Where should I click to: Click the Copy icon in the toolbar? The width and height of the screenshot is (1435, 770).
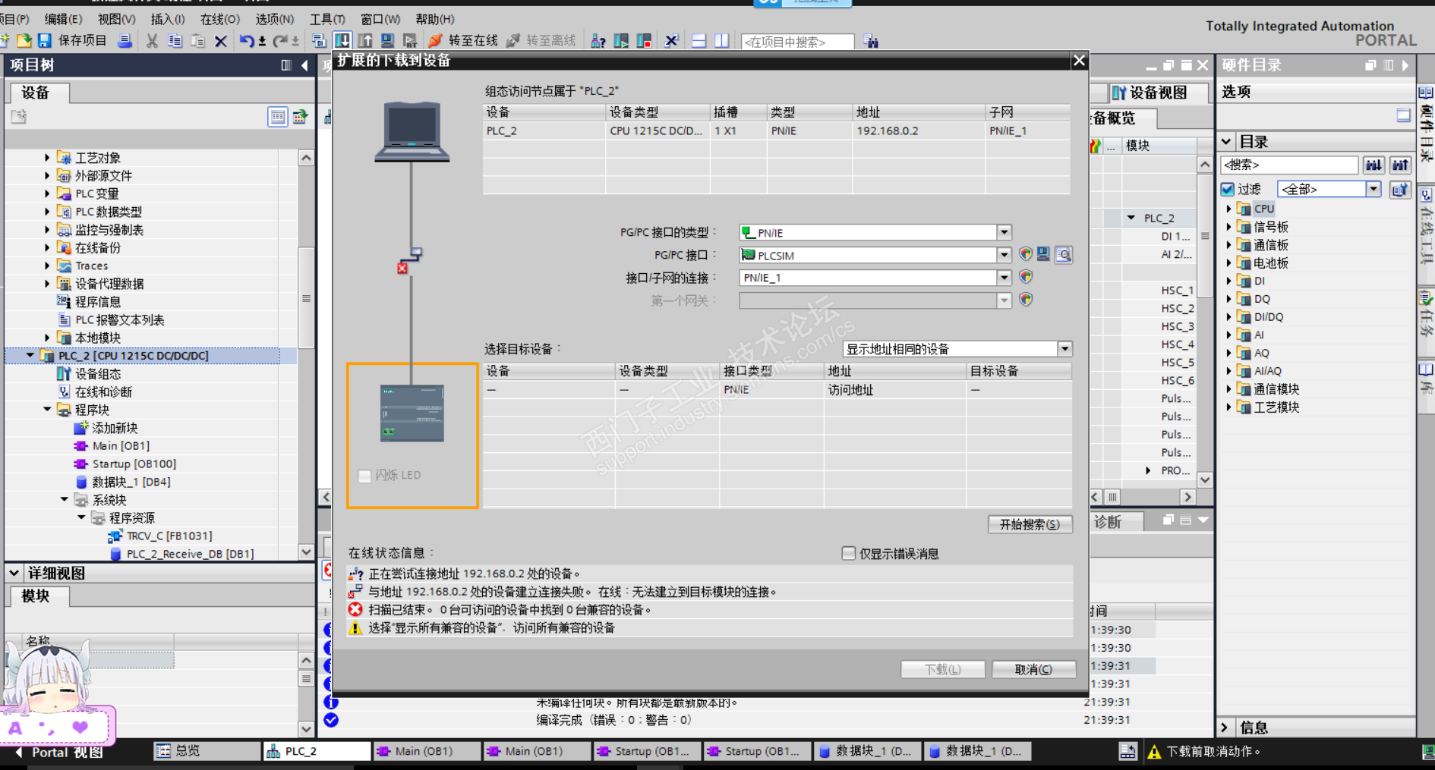pos(175,40)
